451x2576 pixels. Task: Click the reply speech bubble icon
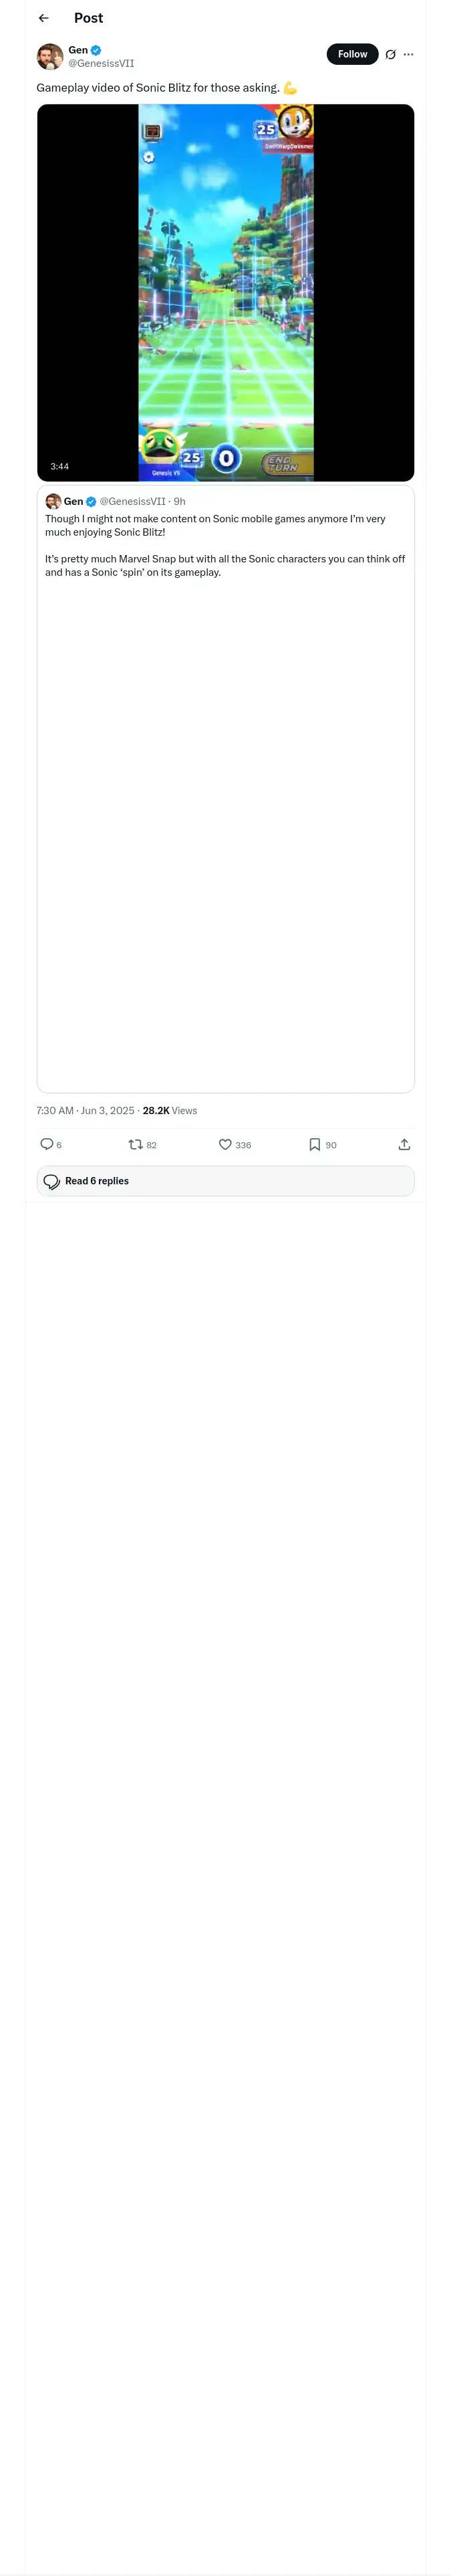click(46, 1144)
